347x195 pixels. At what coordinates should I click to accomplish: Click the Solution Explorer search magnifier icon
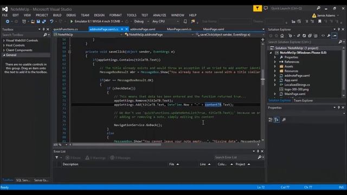[x=340, y=42]
